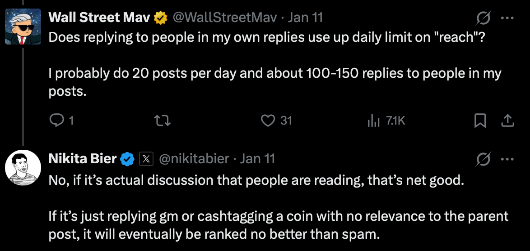Open the more options menu on Nikita Bier's reply
This screenshot has width=530, height=251.
click(508, 159)
